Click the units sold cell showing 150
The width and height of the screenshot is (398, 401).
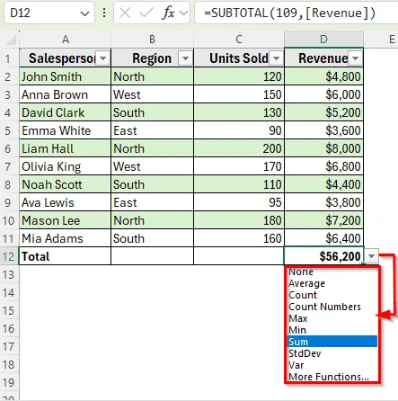coord(239,94)
